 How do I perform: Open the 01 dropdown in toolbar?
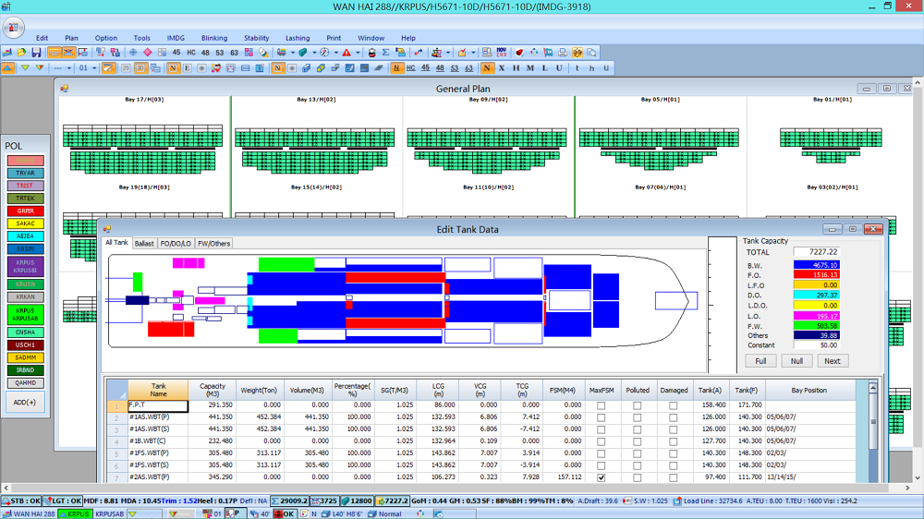93,68
